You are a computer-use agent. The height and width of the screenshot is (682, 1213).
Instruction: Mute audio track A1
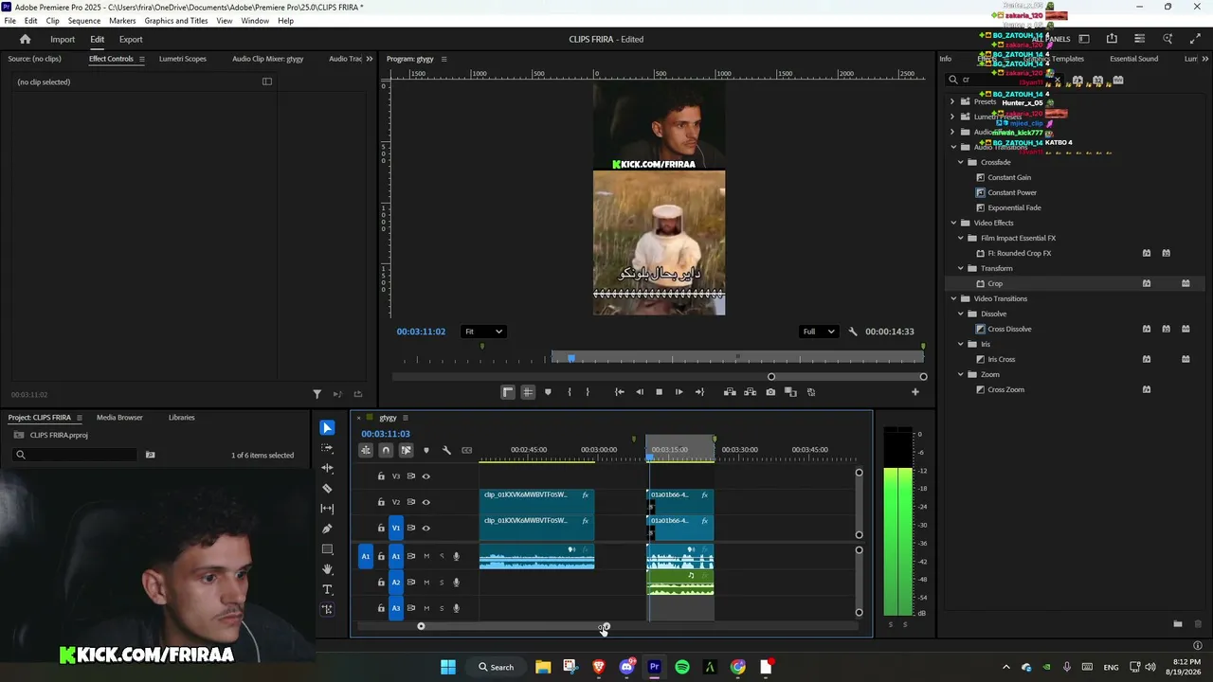click(426, 556)
